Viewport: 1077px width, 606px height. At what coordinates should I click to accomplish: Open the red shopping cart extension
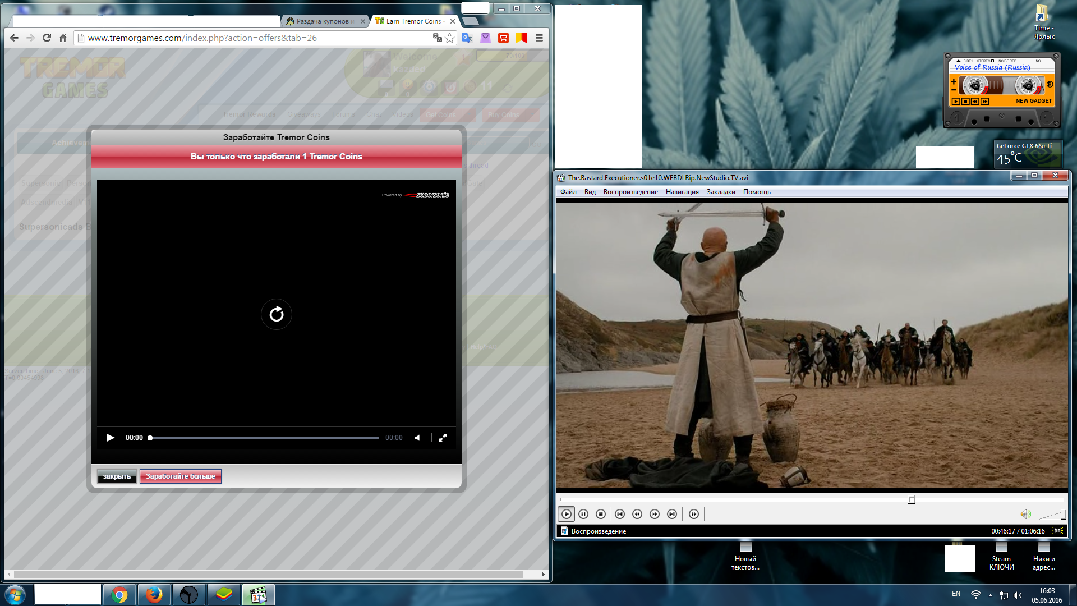pyautogui.click(x=503, y=38)
